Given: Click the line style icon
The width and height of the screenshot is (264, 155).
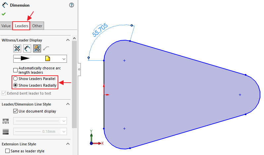Looking at the screenshot, I should [x=6, y=121].
